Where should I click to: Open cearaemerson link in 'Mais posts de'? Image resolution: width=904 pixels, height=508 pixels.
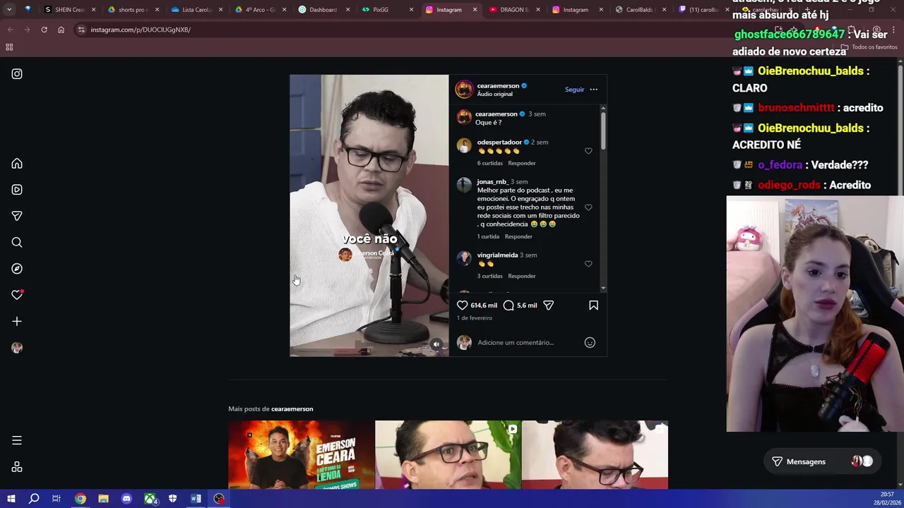click(x=292, y=409)
